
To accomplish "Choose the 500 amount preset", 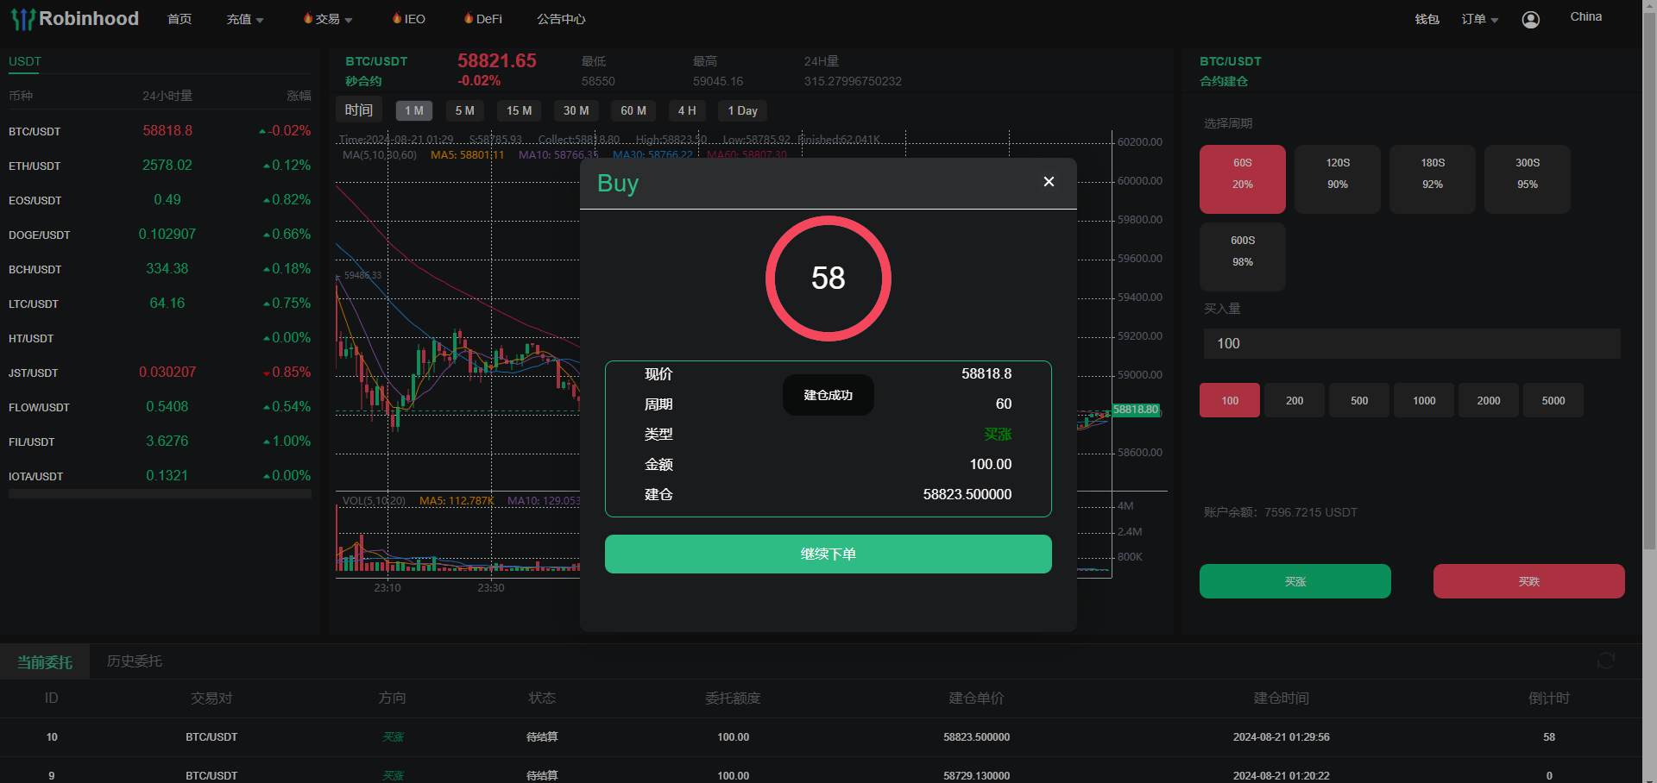I will click(1359, 400).
